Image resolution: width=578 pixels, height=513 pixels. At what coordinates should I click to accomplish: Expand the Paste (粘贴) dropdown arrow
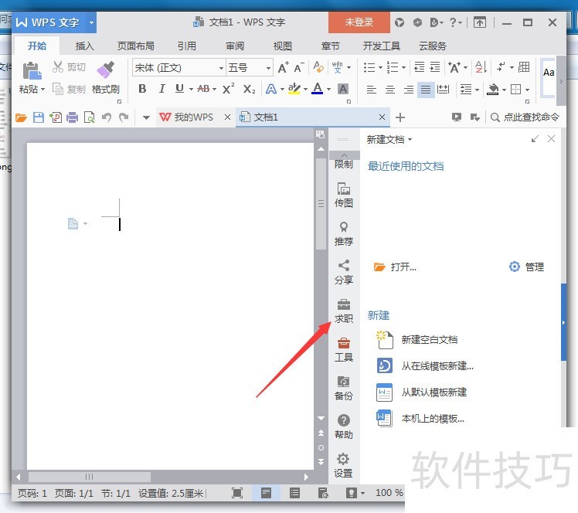43,89
